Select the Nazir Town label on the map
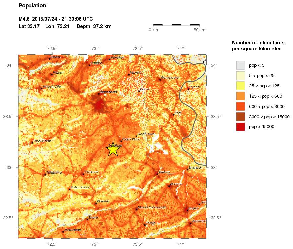This screenshot has height=249, width=293. click(146, 134)
